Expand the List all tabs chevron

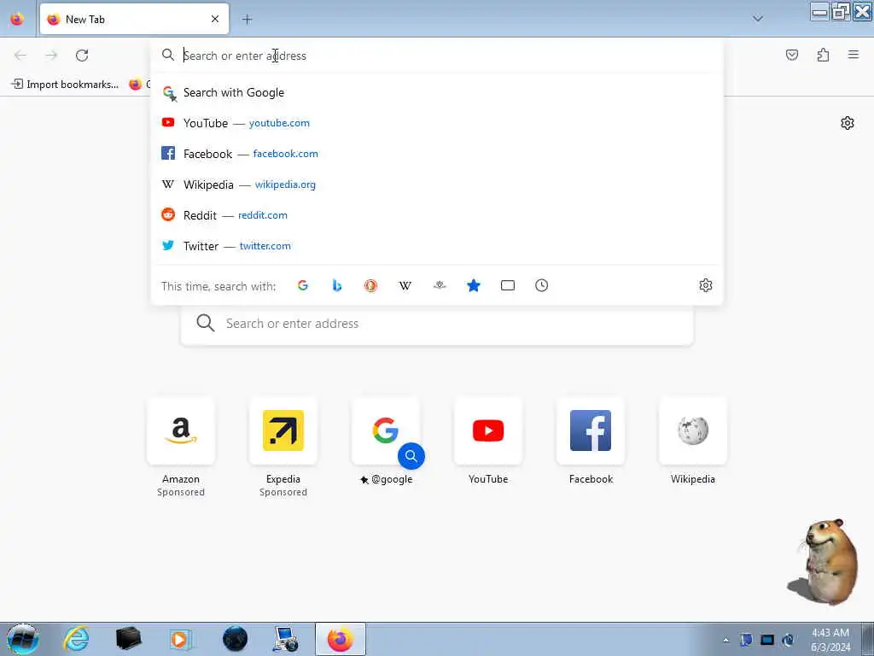click(x=758, y=19)
